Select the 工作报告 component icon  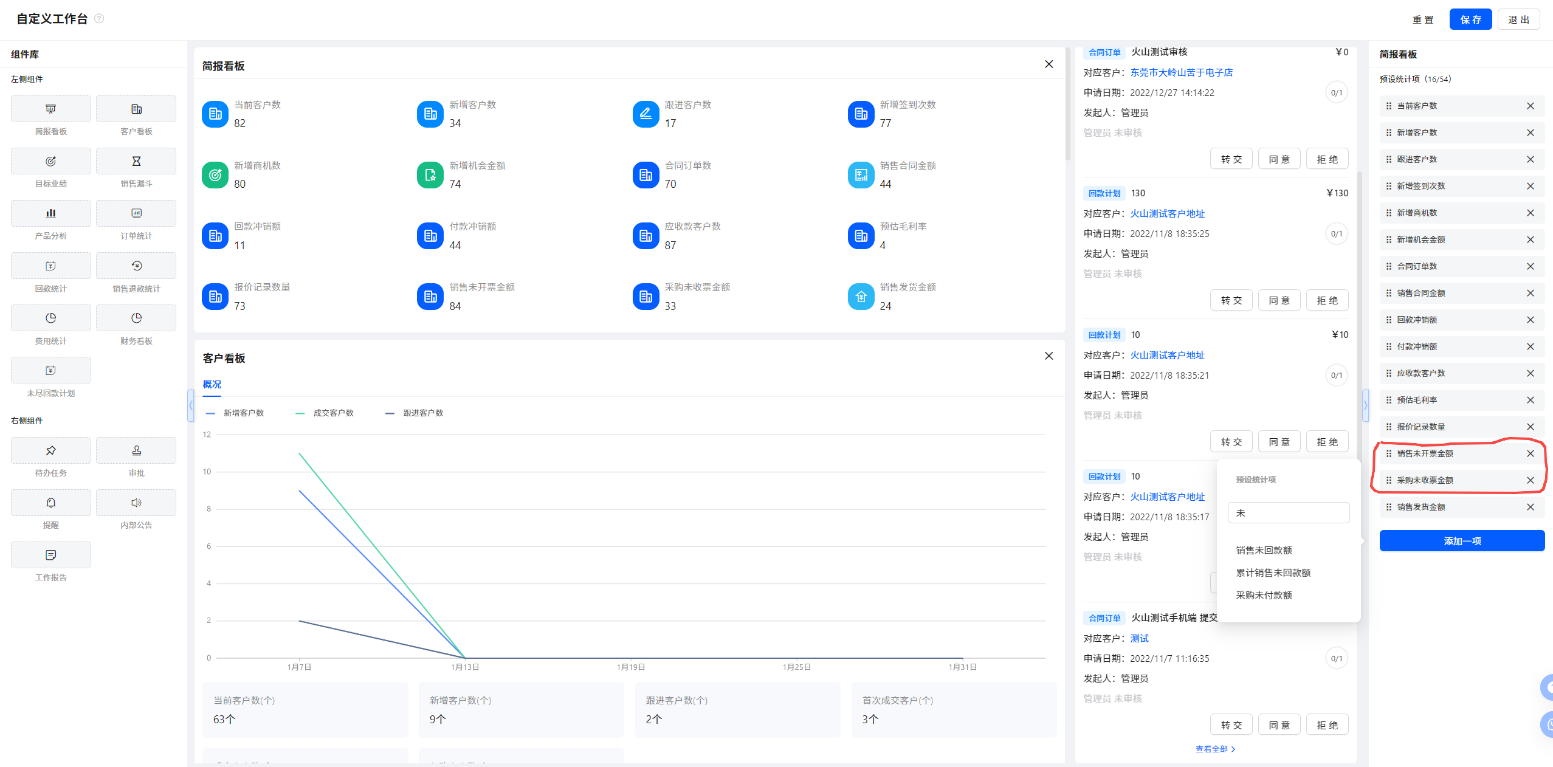(x=50, y=555)
